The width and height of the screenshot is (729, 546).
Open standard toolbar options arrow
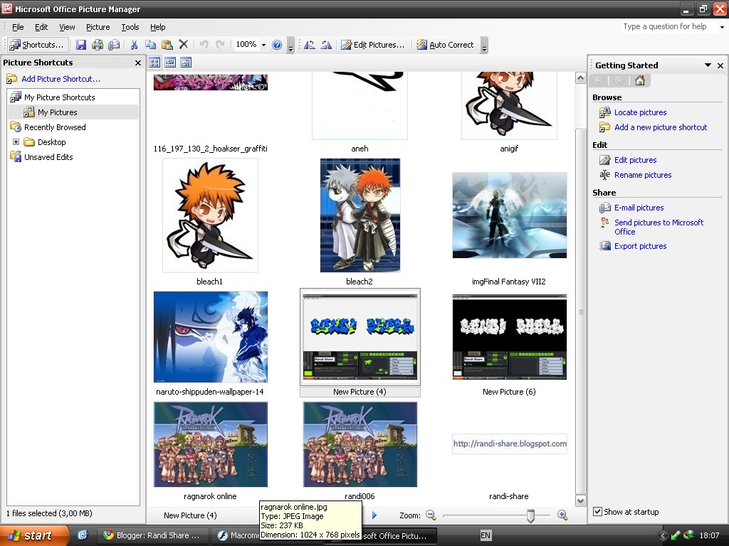[x=290, y=45]
